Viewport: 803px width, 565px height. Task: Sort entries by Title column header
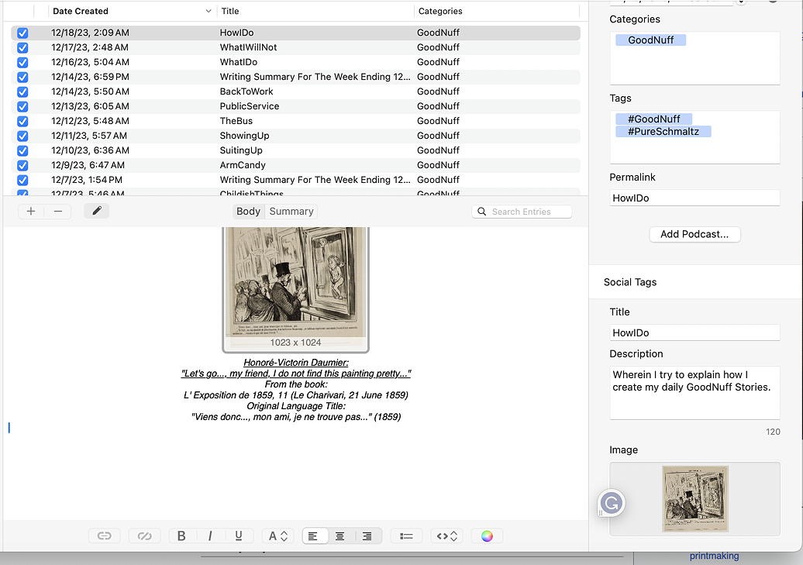(x=230, y=12)
